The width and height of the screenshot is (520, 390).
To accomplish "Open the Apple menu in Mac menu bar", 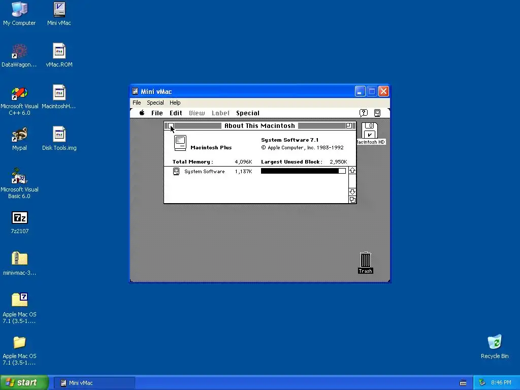I will [142, 113].
